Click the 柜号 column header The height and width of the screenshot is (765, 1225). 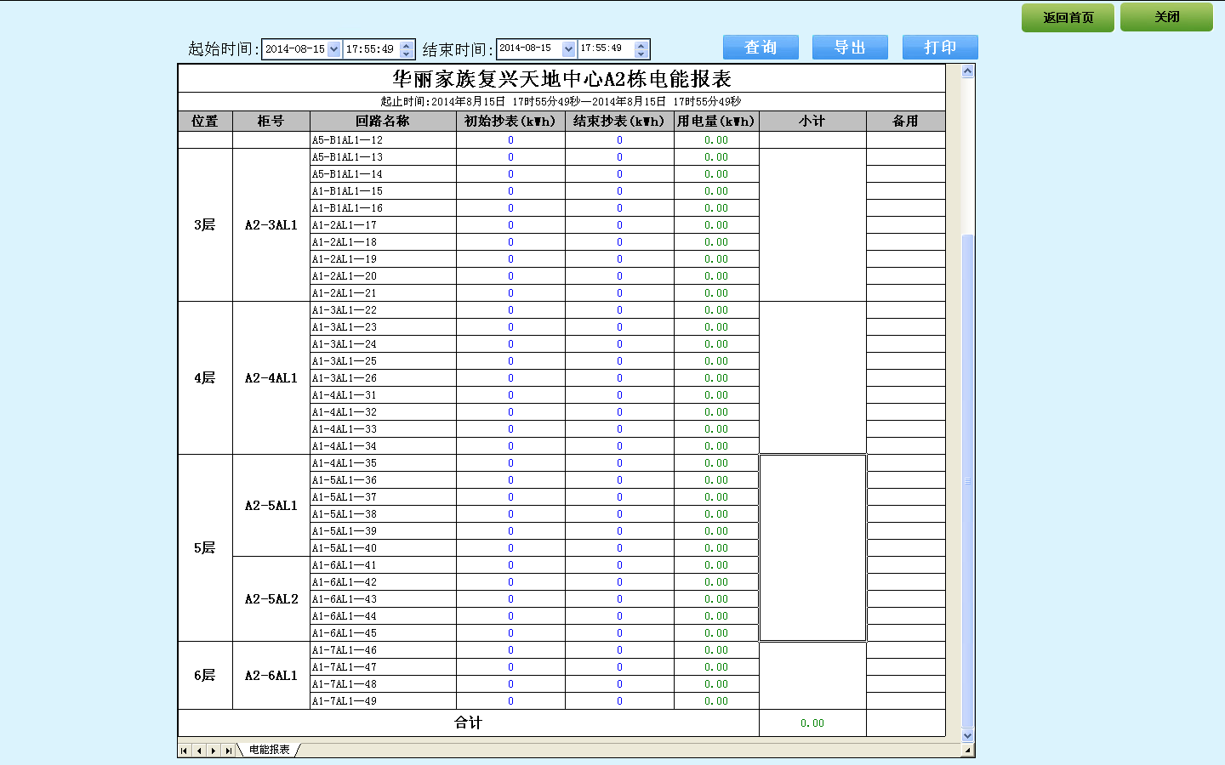[x=271, y=122]
